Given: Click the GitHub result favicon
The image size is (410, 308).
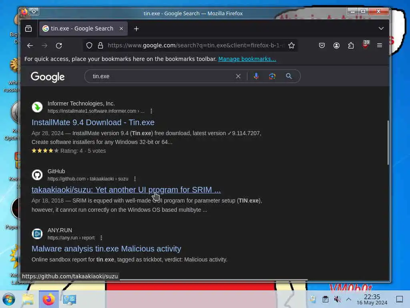Looking at the screenshot, I should (x=37, y=175).
